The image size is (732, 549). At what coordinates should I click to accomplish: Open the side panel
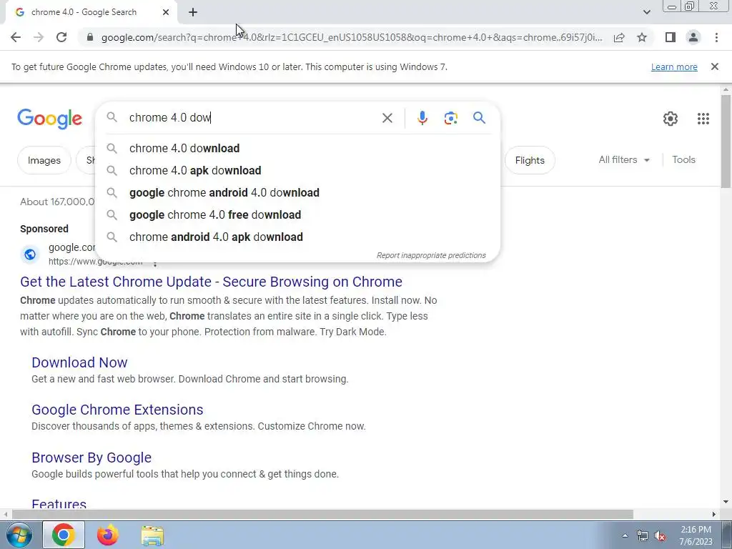coord(671,37)
